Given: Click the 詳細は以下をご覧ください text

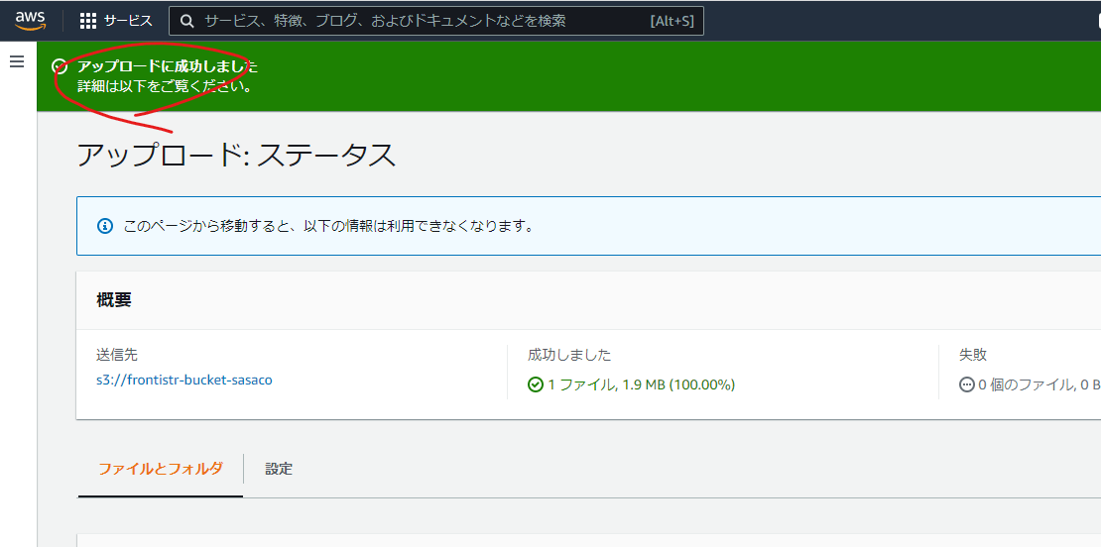Looking at the screenshot, I should click(x=165, y=88).
